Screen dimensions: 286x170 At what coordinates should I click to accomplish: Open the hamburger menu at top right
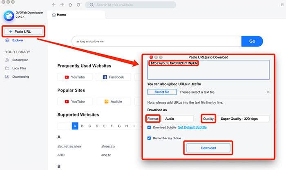click(282, 5)
